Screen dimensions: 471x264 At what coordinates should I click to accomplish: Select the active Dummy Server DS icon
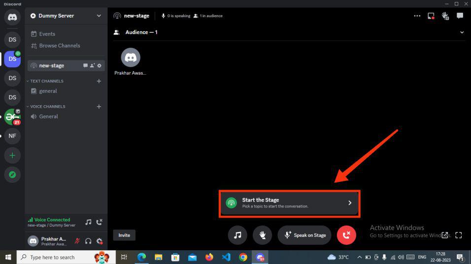(12, 59)
